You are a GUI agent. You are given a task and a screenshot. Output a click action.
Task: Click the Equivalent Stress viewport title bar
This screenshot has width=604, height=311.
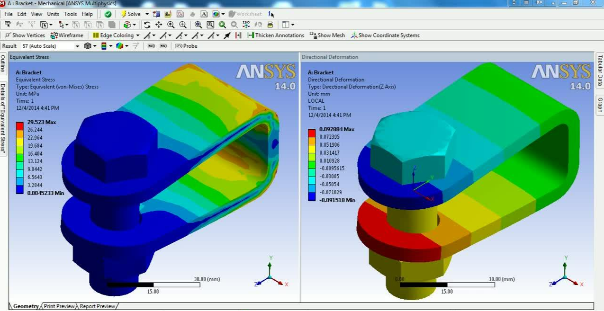point(154,57)
